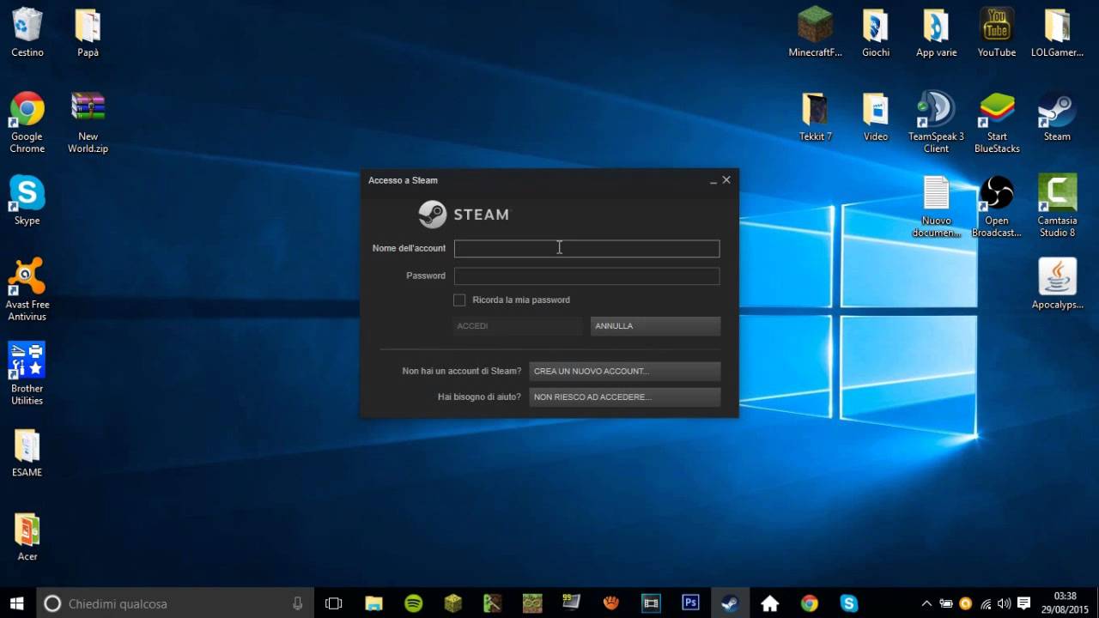
Task: Click the Cortana microphone icon
Action: click(x=297, y=603)
